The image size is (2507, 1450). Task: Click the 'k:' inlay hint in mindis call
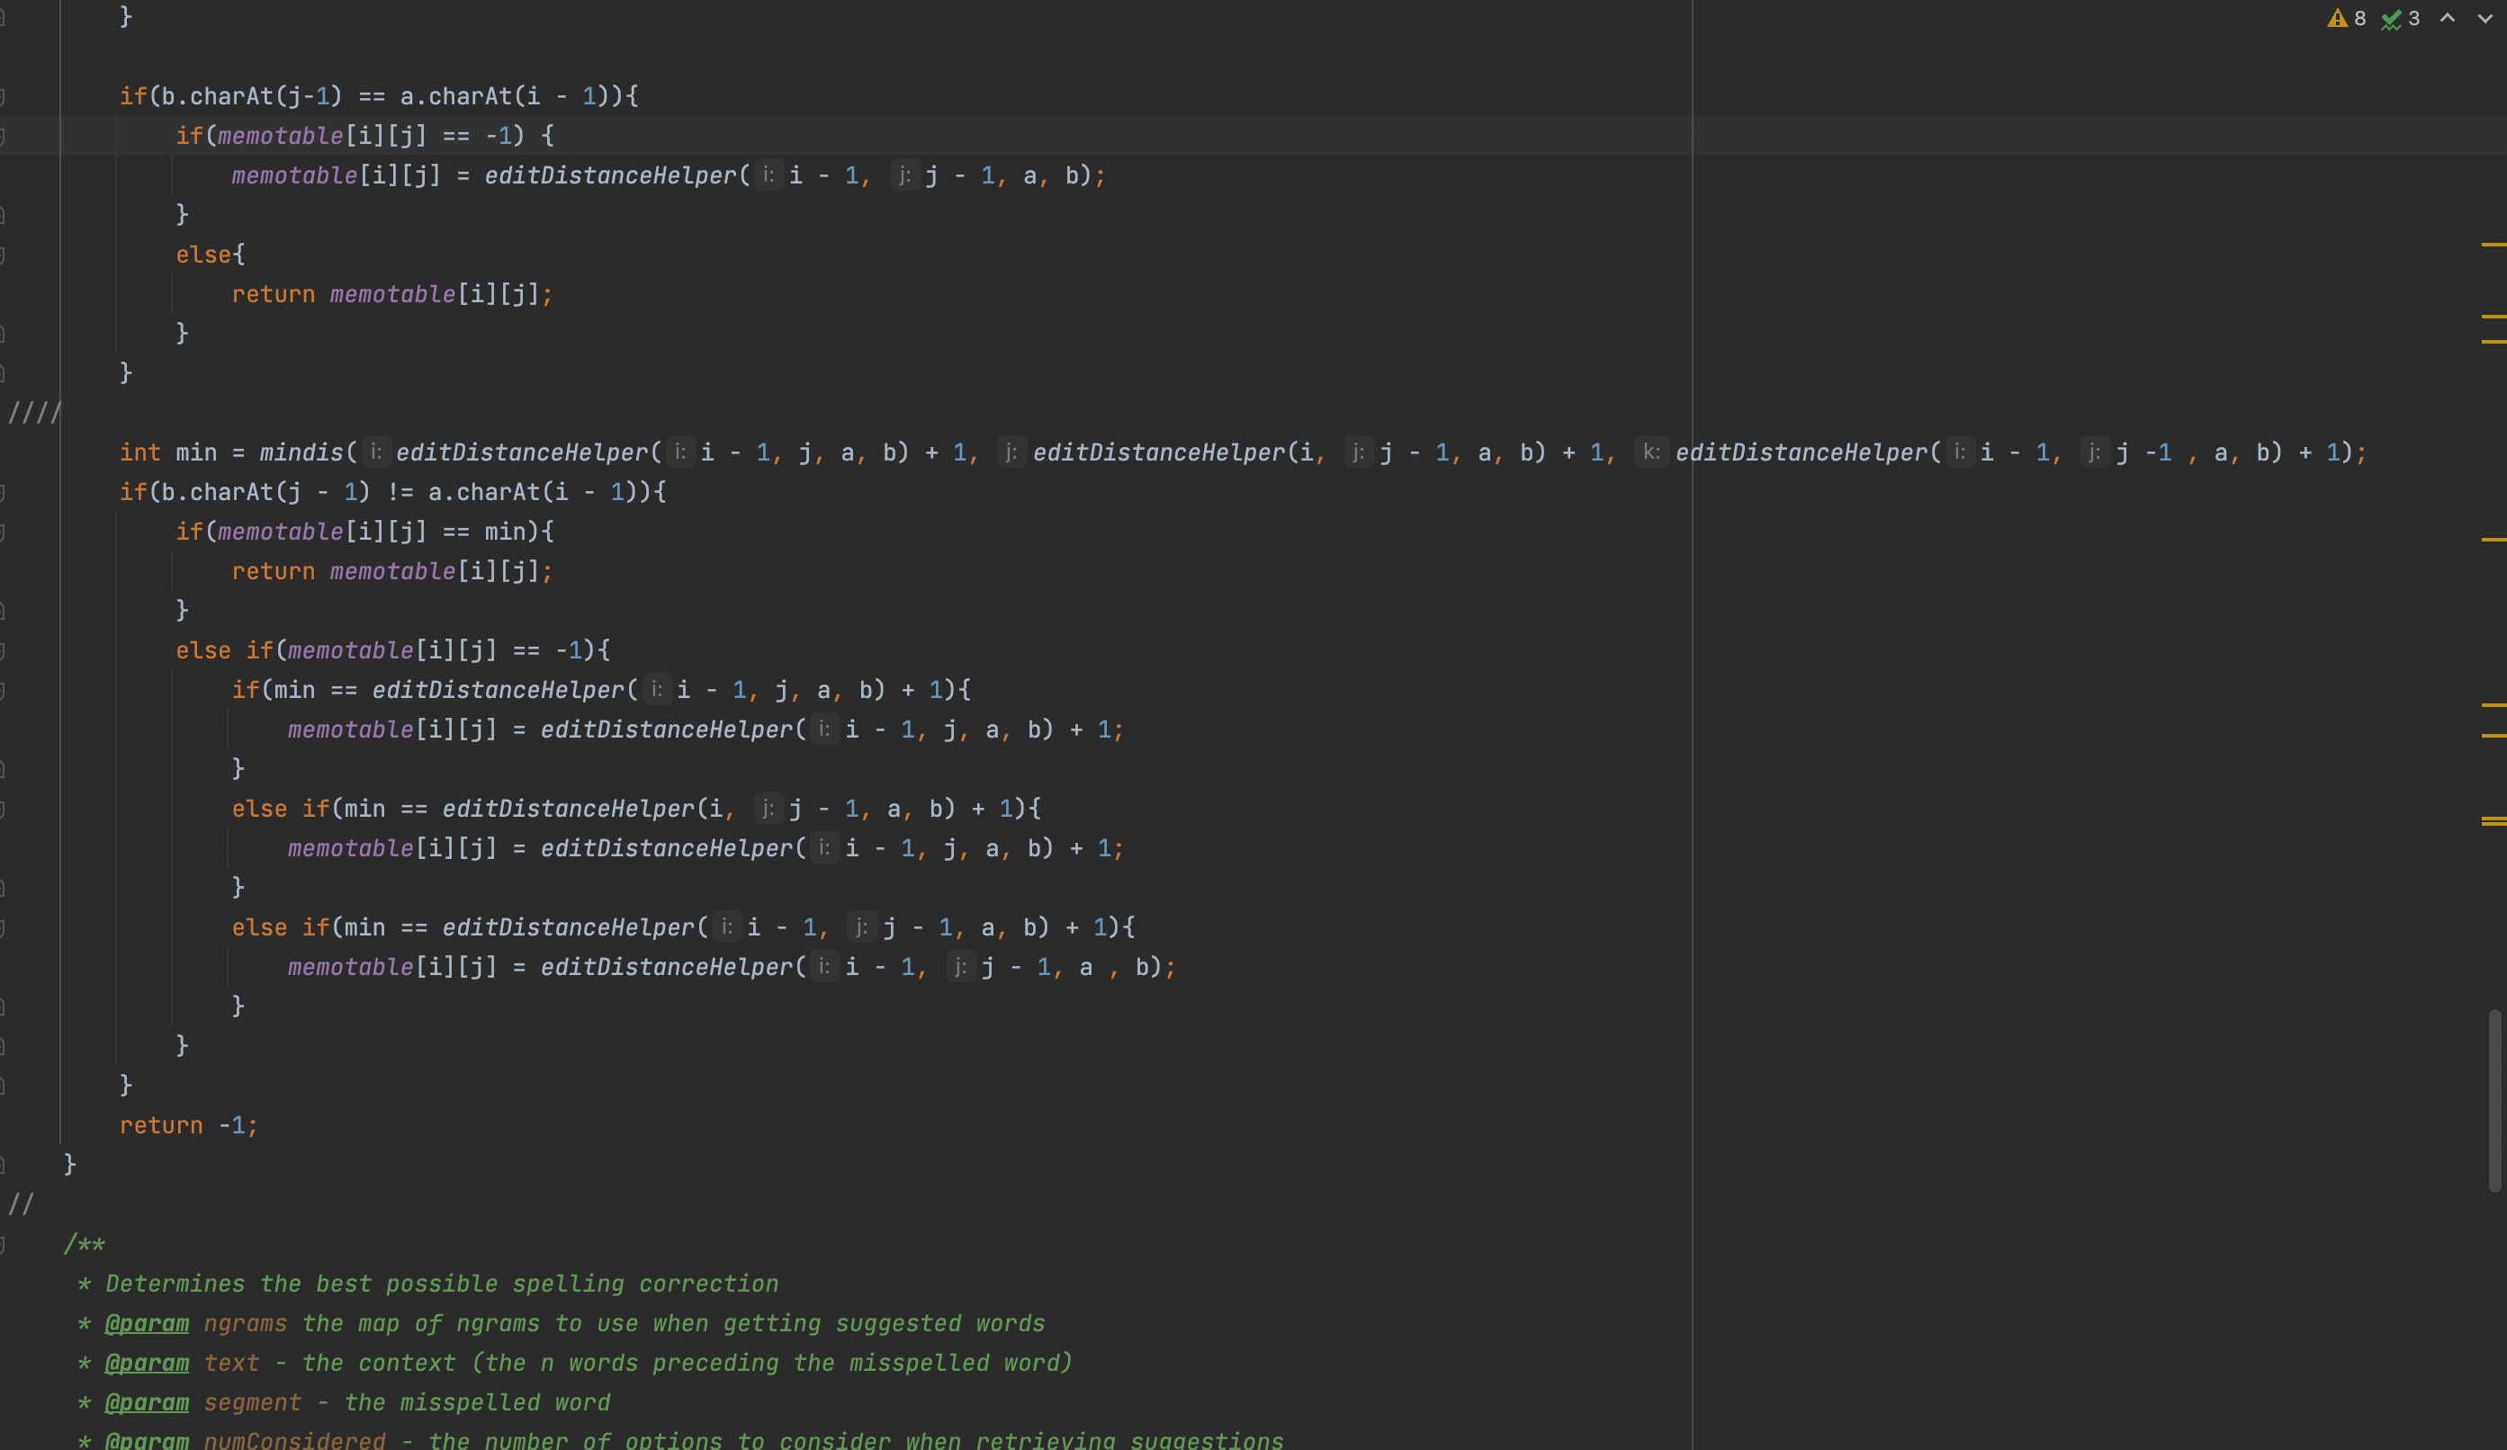point(1650,452)
